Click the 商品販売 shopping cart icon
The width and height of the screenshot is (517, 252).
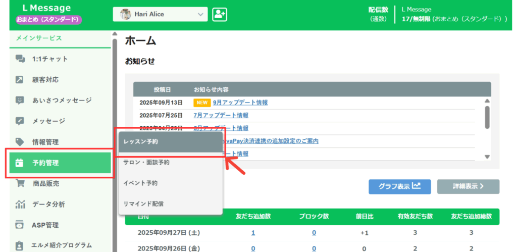click(20, 184)
